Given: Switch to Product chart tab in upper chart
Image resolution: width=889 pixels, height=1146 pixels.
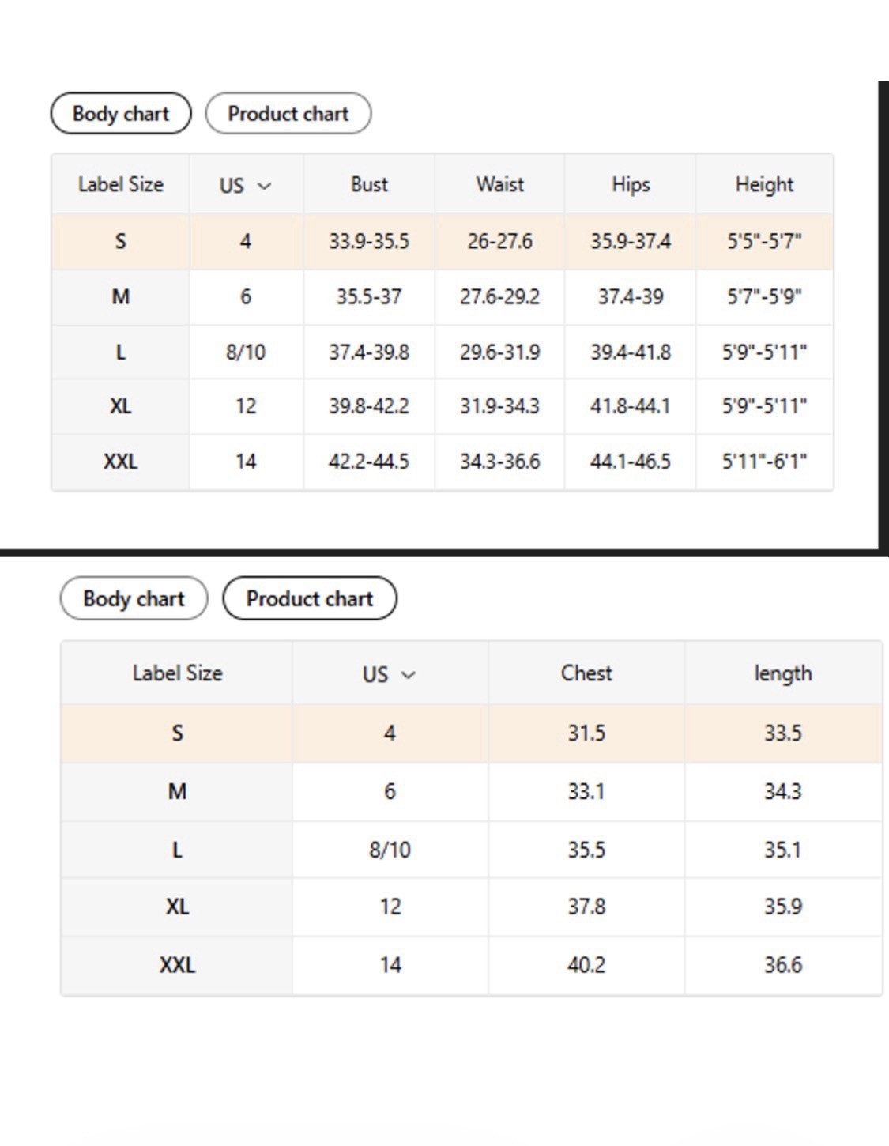Looking at the screenshot, I should click(288, 113).
